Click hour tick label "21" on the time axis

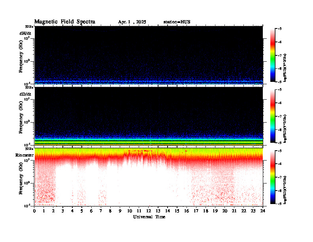coord(234,211)
